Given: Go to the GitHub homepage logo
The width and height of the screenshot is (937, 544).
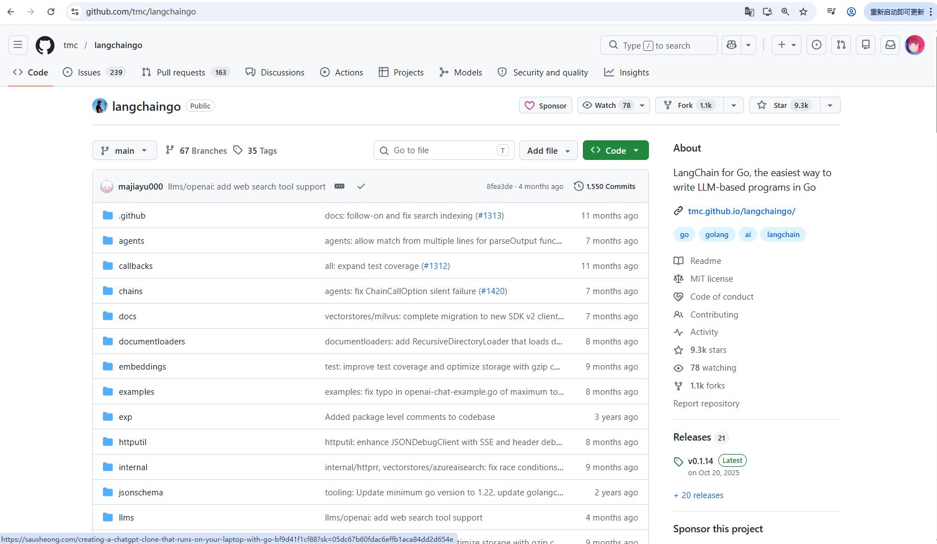Looking at the screenshot, I should click(x=45, y=45).
